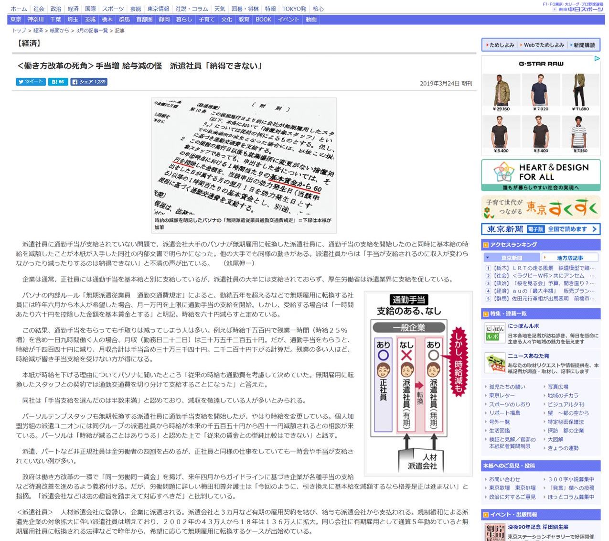Click the Twitter ツイート share button
609x541 pixels.
[x=31, y=82]
